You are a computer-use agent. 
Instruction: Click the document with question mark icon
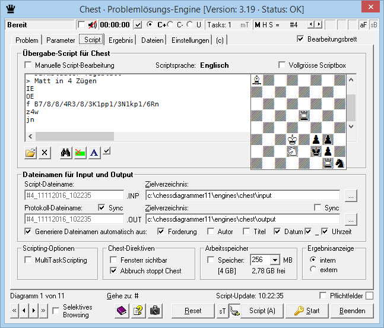click(x=138, y=311)
